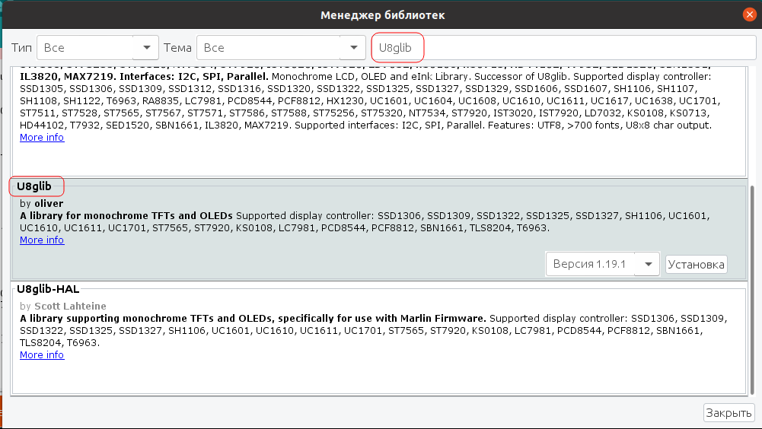
Task: Grab the library list vertical scrollbar thumb
Action: click(754, 289)
